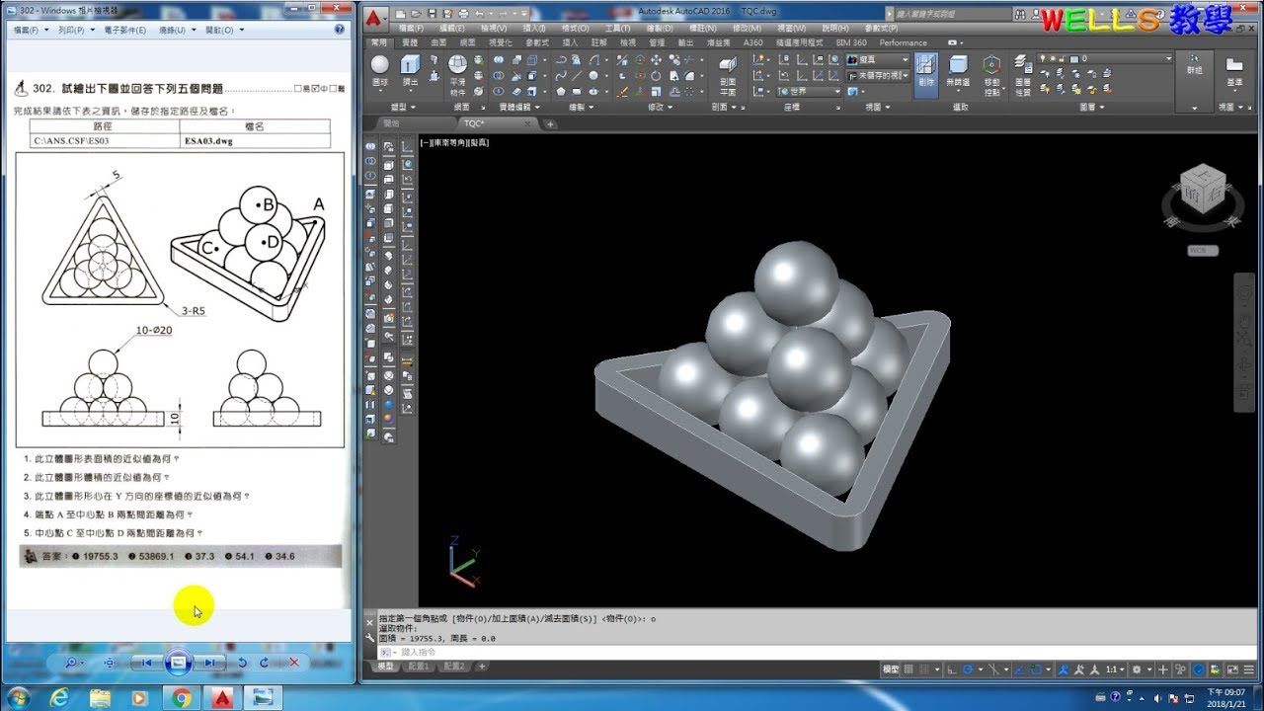
Task: Click 電子郵件(E) button in Photo Viewer
Action: click(127, 30)
